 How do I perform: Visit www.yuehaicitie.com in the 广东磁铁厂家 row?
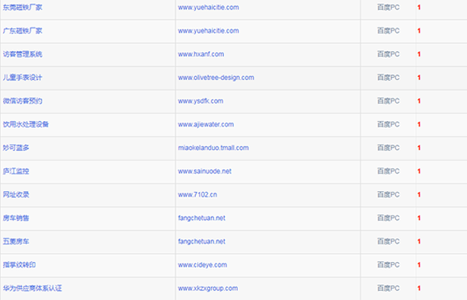[209, 30]
